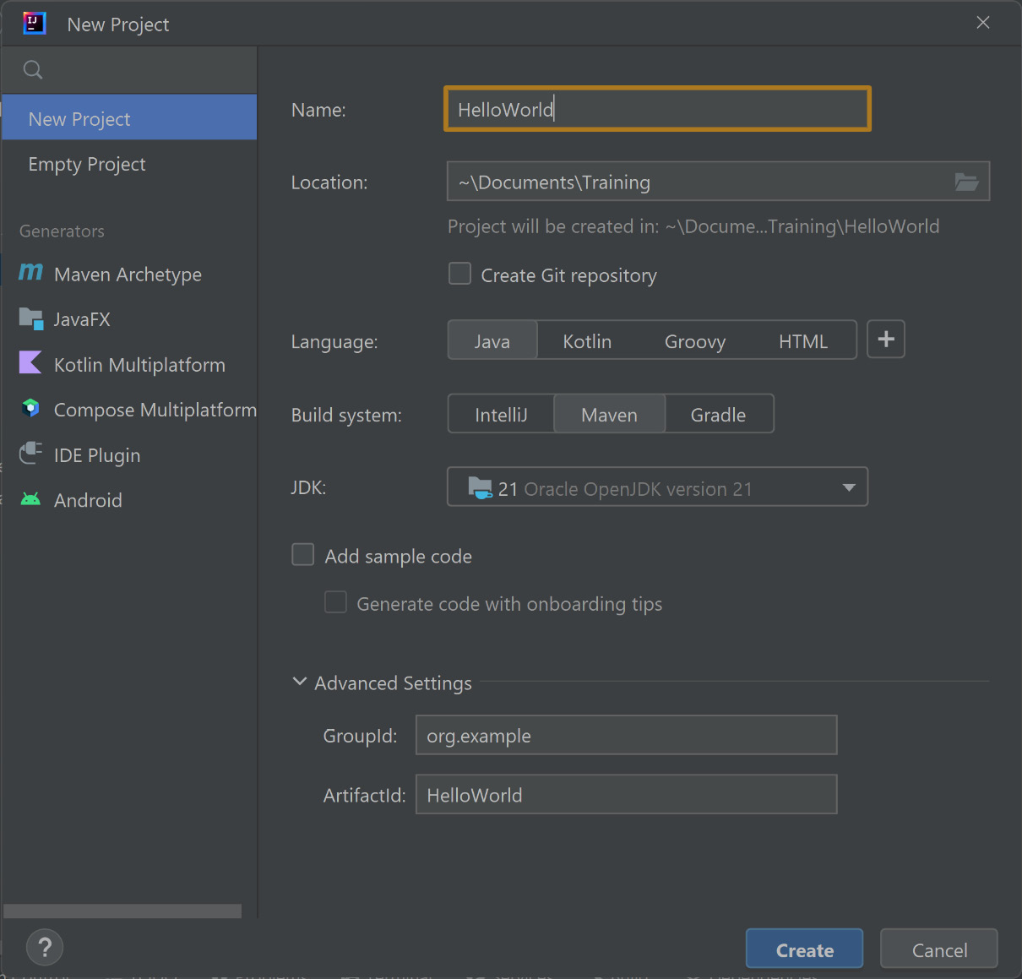Select Java as the language
Screen dimensions: 1022x979
tap(492, 340)
